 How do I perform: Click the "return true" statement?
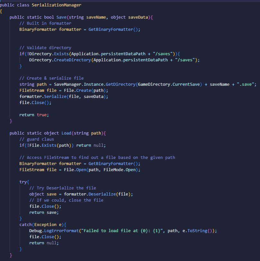coord(34,115)
